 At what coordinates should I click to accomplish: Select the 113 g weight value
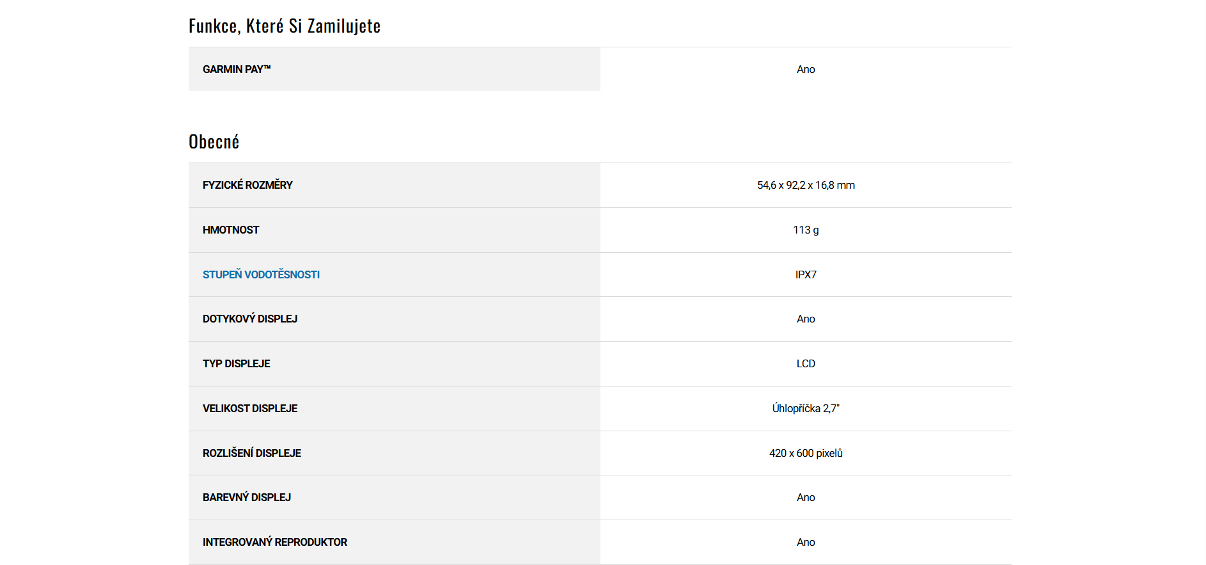tap(806, 230)
